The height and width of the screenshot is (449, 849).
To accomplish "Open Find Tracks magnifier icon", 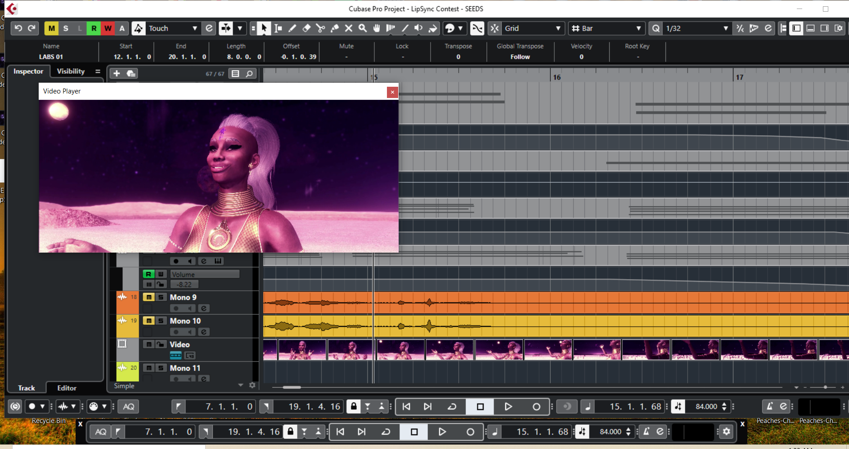I will click(x=249, y=73).
